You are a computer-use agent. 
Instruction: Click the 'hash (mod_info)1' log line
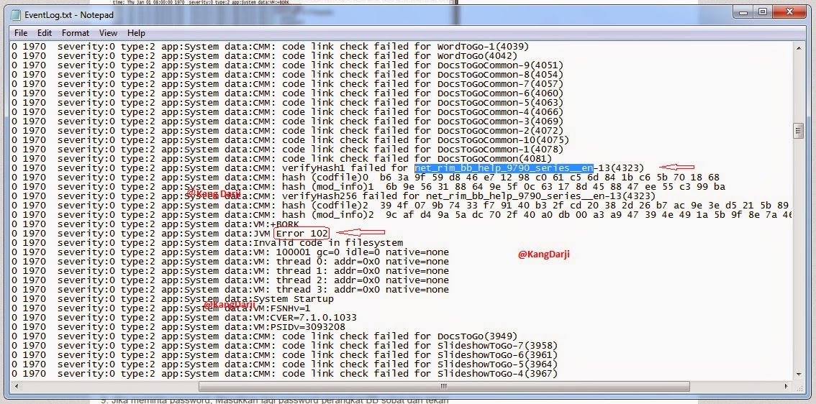click(368, 187)
